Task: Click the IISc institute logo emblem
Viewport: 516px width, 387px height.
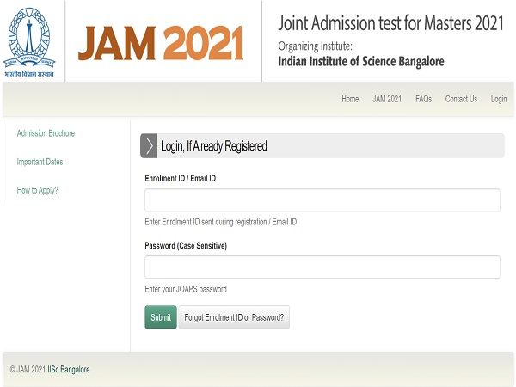Action: [30, 39]
